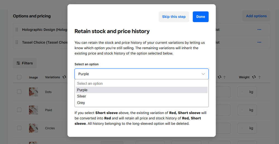The image size is (279, 144).
Task: Check the box for the Dots variation
Action: click(x=19, y=92)
